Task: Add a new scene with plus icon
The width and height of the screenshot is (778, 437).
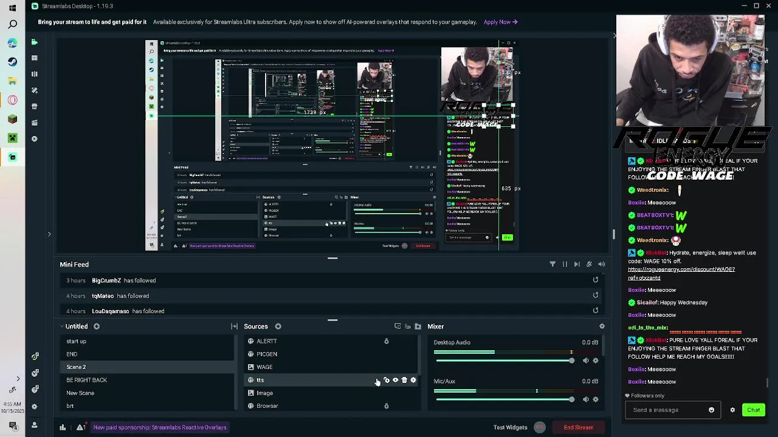Action: coord(97,327)
